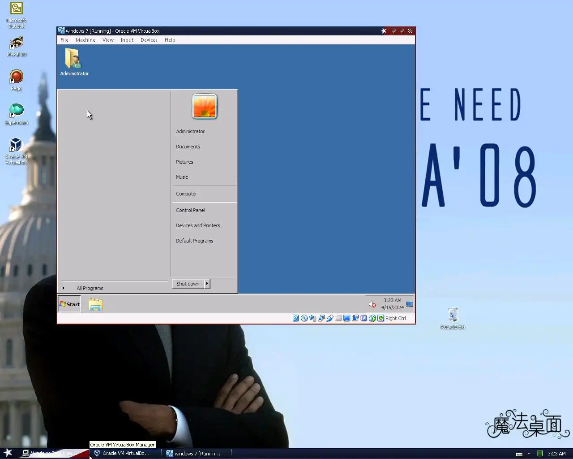The height and width of the screenshot is (459, 573).
Task: Click the star button in VirtualBox title bar
Action: click(384, 31)
